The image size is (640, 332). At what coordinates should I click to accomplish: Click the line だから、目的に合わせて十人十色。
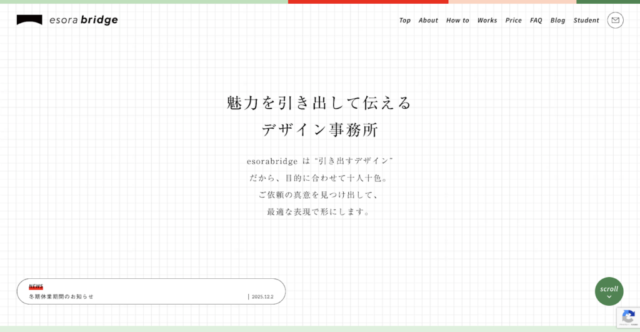tap(319, 178)
